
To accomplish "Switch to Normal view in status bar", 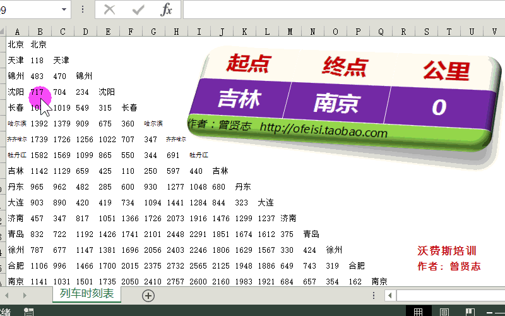I will click(x=418, y=312).
